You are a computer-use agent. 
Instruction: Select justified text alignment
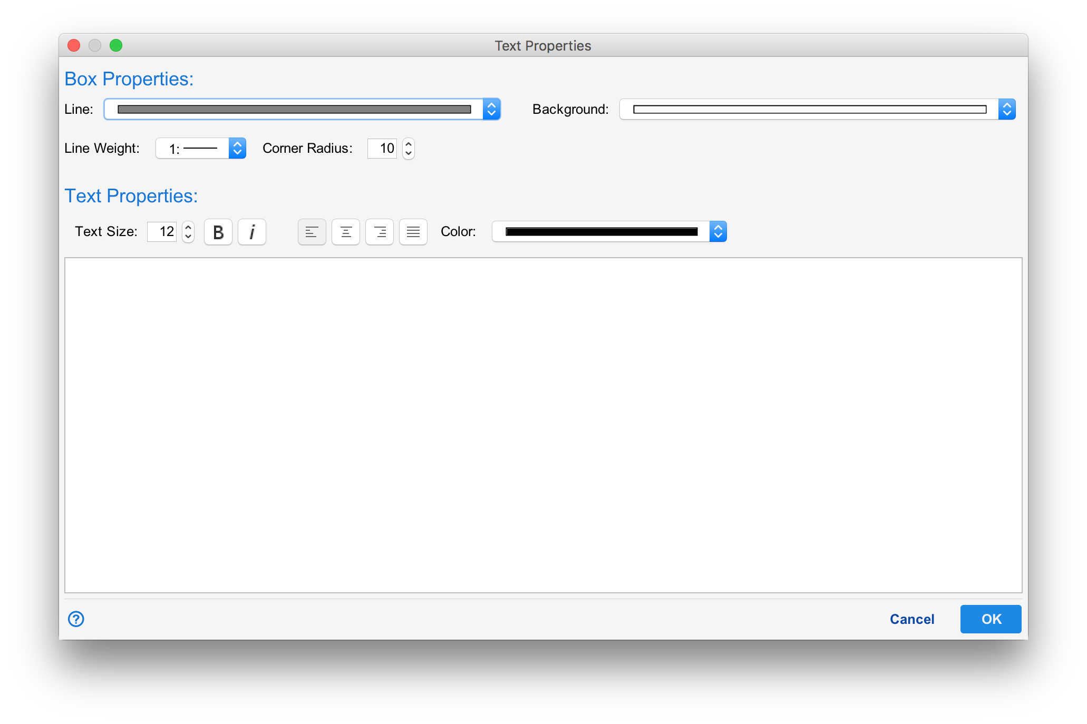(x=413, y=232)
